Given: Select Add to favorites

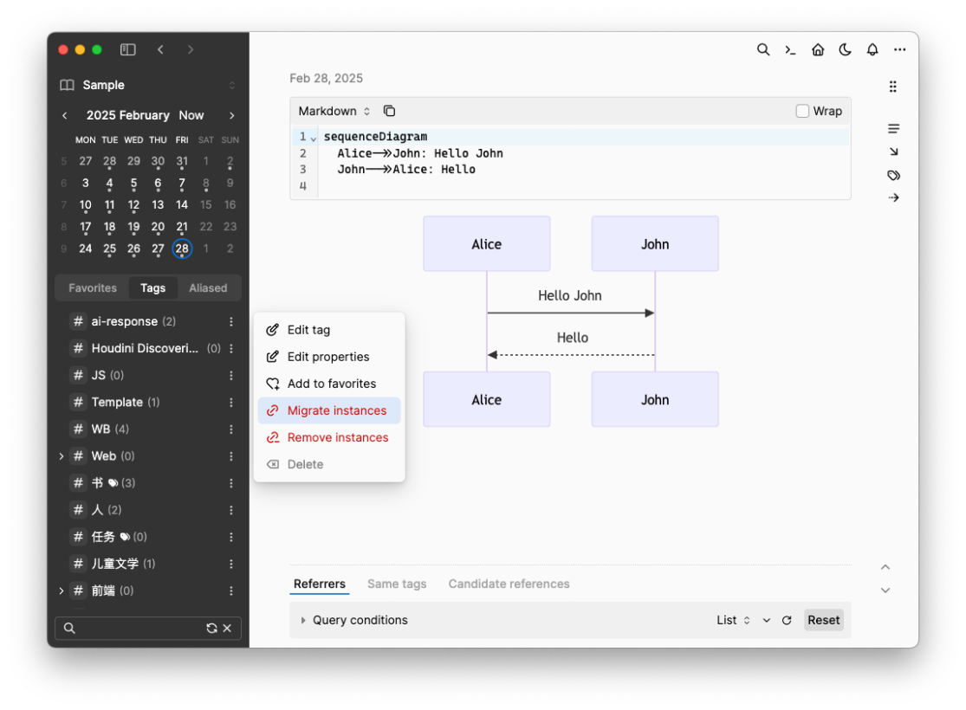Looking at the screenshot, I should pyautogui.click(x=329, y=384).
